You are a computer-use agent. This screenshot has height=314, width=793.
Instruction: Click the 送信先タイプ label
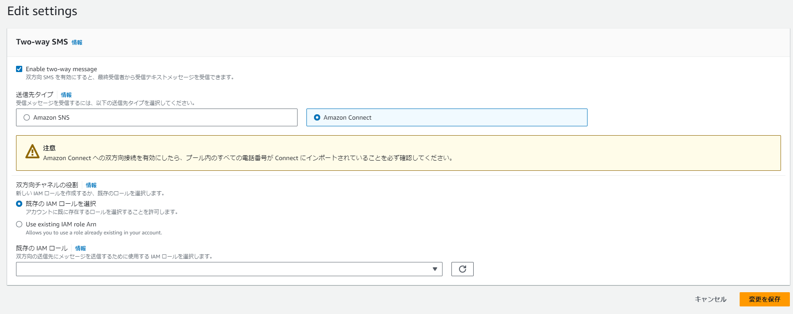click(35, 95)
